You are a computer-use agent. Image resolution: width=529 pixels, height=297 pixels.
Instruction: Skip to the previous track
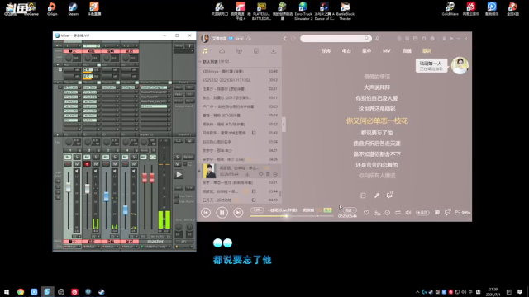[206, 213]
